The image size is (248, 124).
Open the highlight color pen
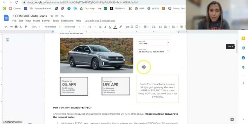[x=120, y=27]
